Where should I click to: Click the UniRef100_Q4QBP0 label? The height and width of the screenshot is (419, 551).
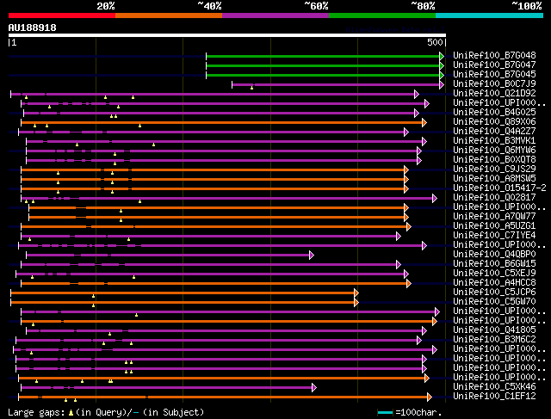pos(494,255)
